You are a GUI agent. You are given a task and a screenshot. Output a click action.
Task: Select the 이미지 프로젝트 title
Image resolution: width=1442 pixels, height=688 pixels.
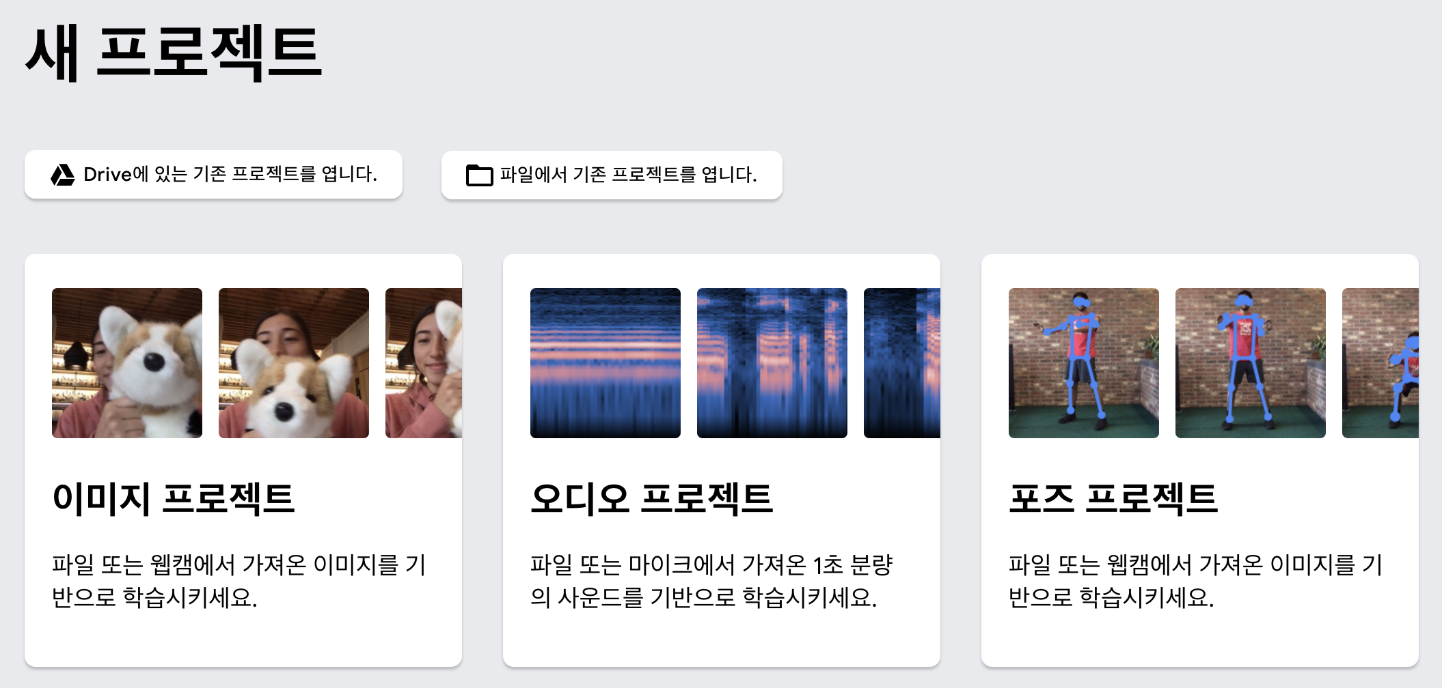173,498
